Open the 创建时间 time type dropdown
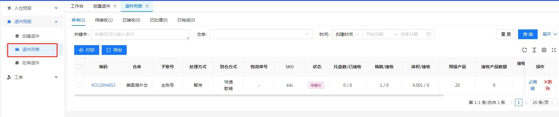The width and height of the screenshot is (559, 117). click(x=347, y=34)
